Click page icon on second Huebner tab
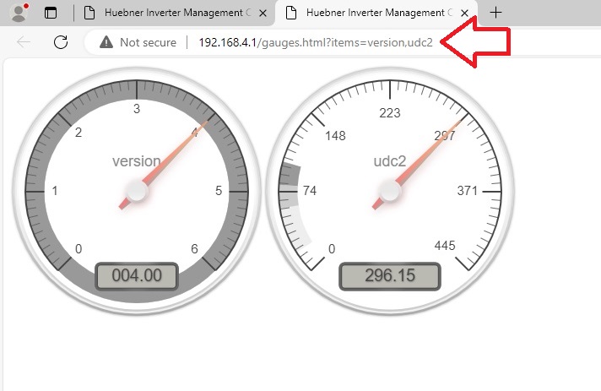 point(293,13)
